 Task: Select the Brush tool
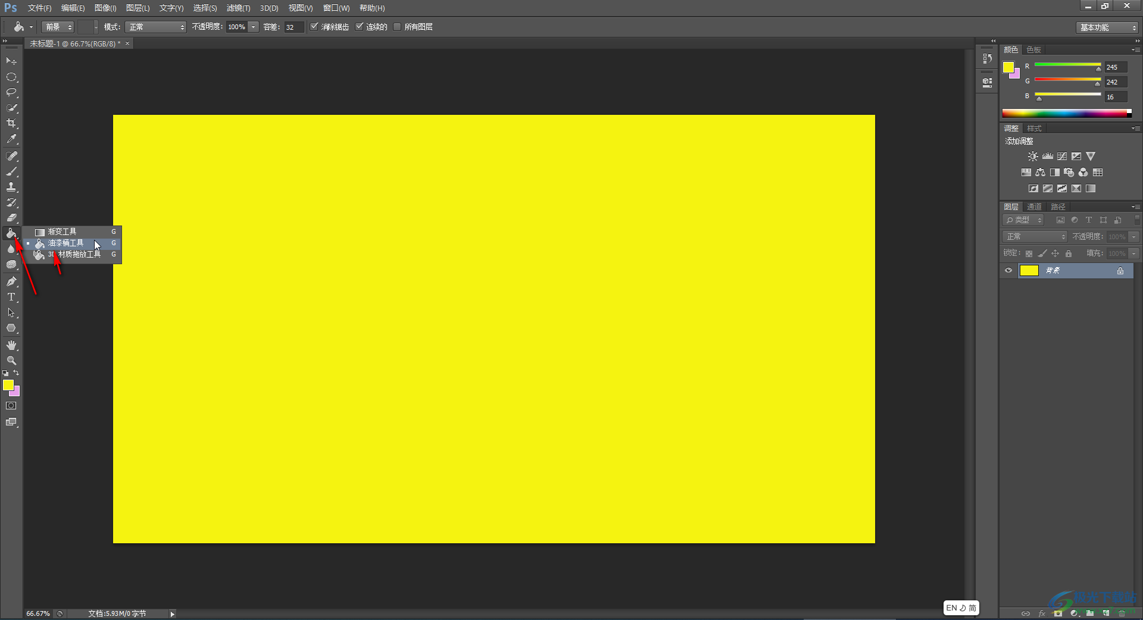pyautogui.click(x=11, y=171)
